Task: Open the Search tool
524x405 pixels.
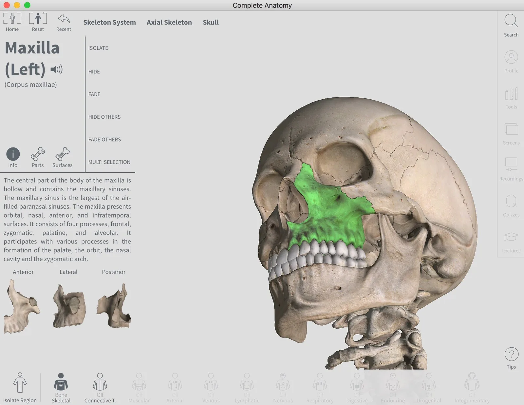Action: [x=511, y=21]
